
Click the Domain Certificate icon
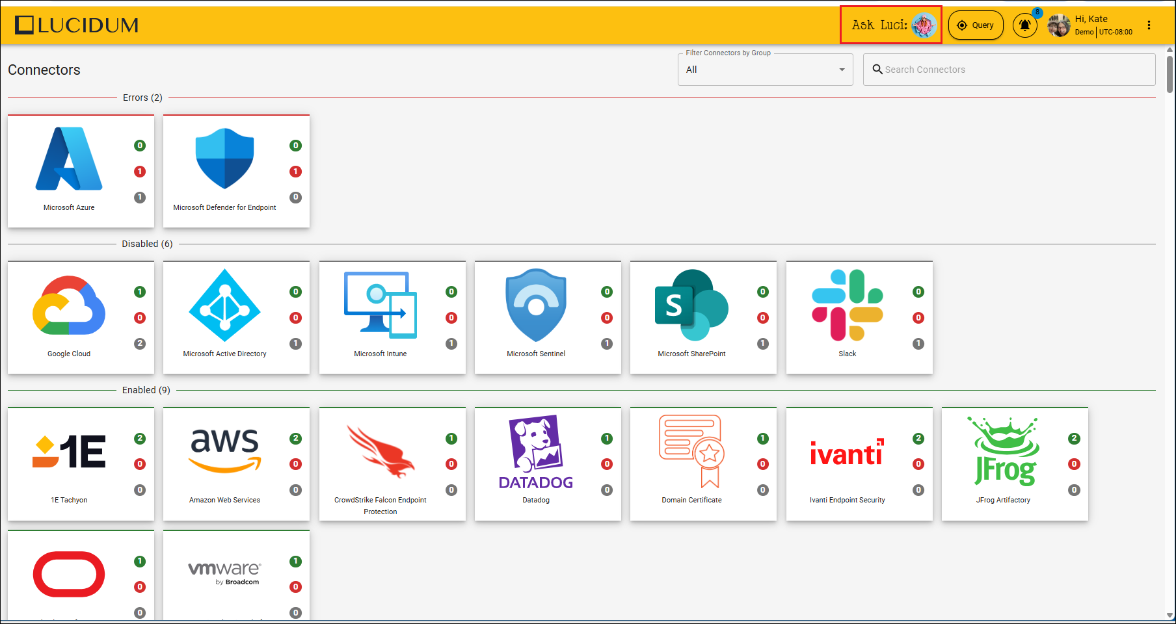coord(691,451)
